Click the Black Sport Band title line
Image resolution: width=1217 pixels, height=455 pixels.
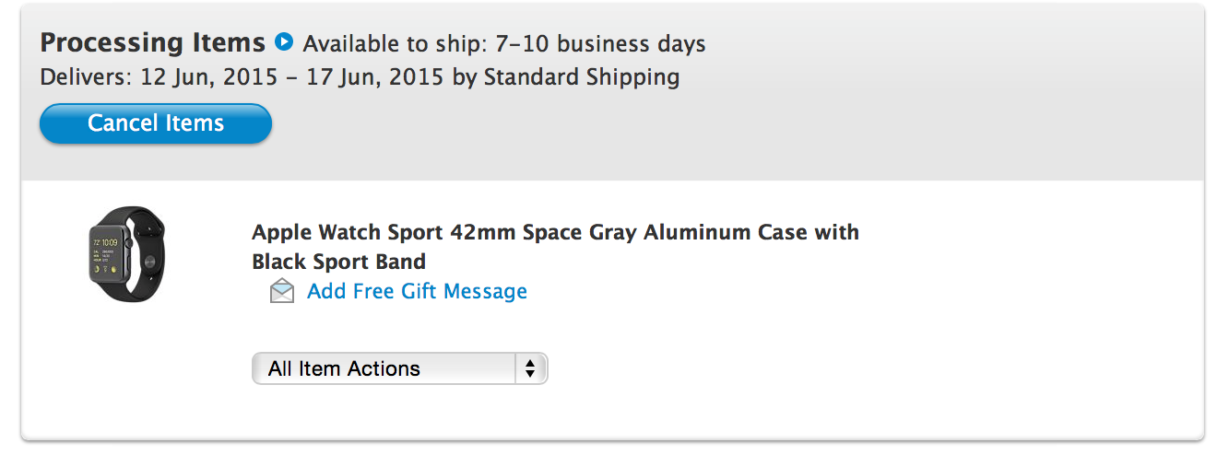(338, 262)
